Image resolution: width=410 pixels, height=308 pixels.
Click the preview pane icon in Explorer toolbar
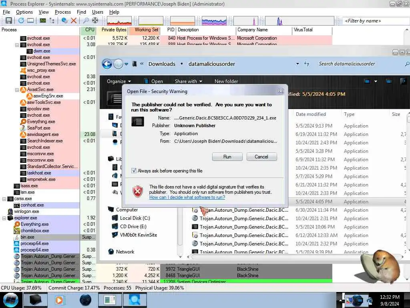(x=389, y=81)
